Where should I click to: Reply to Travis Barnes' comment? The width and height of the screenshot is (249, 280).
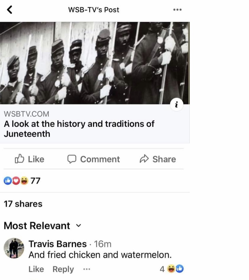point(63,269)
